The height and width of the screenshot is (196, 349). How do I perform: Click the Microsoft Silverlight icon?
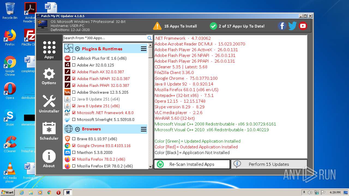[67, 120]
